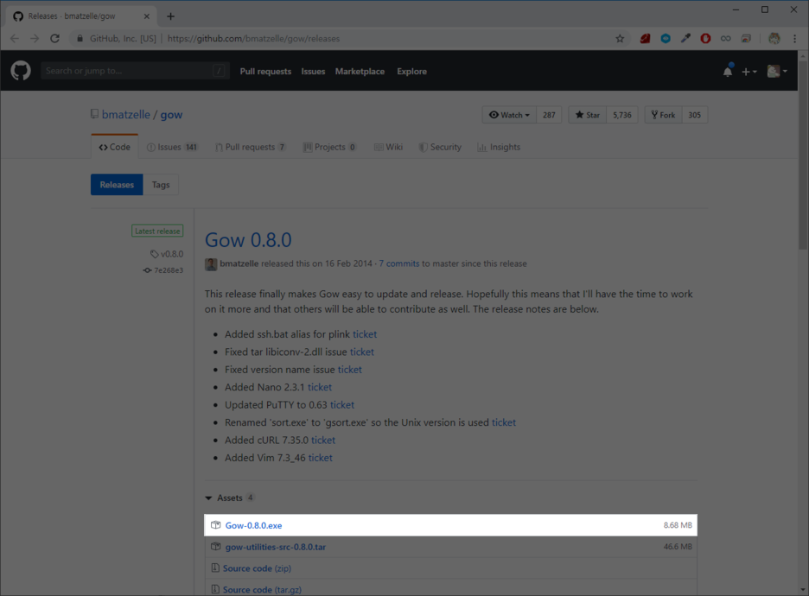Open the Wiki tab

(388, 147)
